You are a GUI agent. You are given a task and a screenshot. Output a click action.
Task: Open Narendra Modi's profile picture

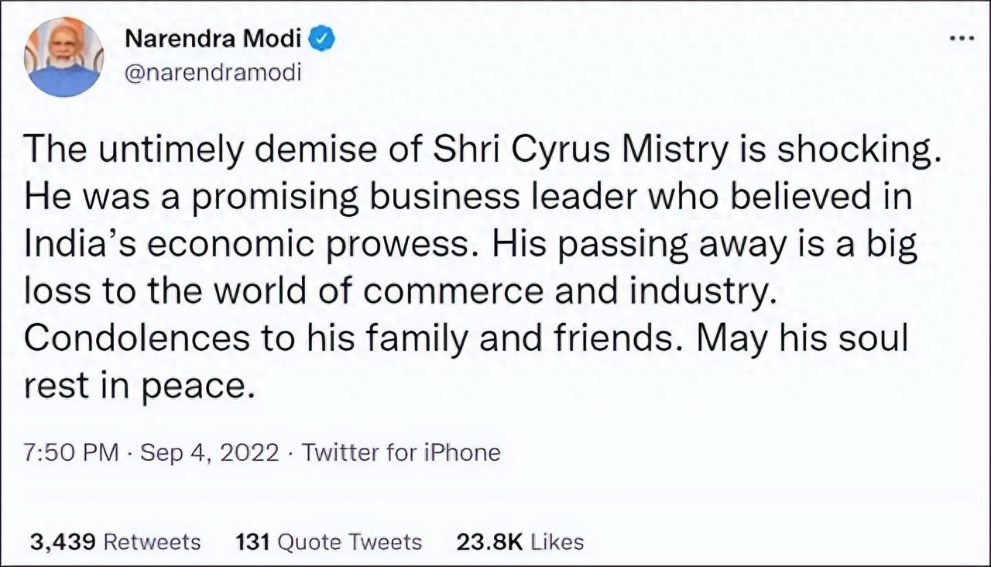(x=63, y=58)
